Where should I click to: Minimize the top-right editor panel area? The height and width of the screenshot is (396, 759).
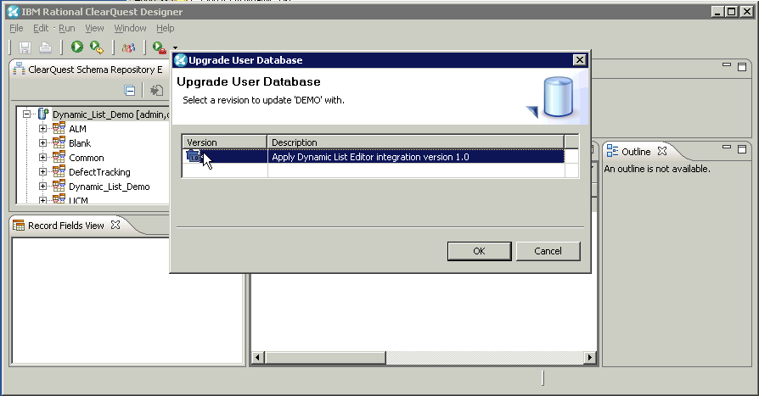727,64
